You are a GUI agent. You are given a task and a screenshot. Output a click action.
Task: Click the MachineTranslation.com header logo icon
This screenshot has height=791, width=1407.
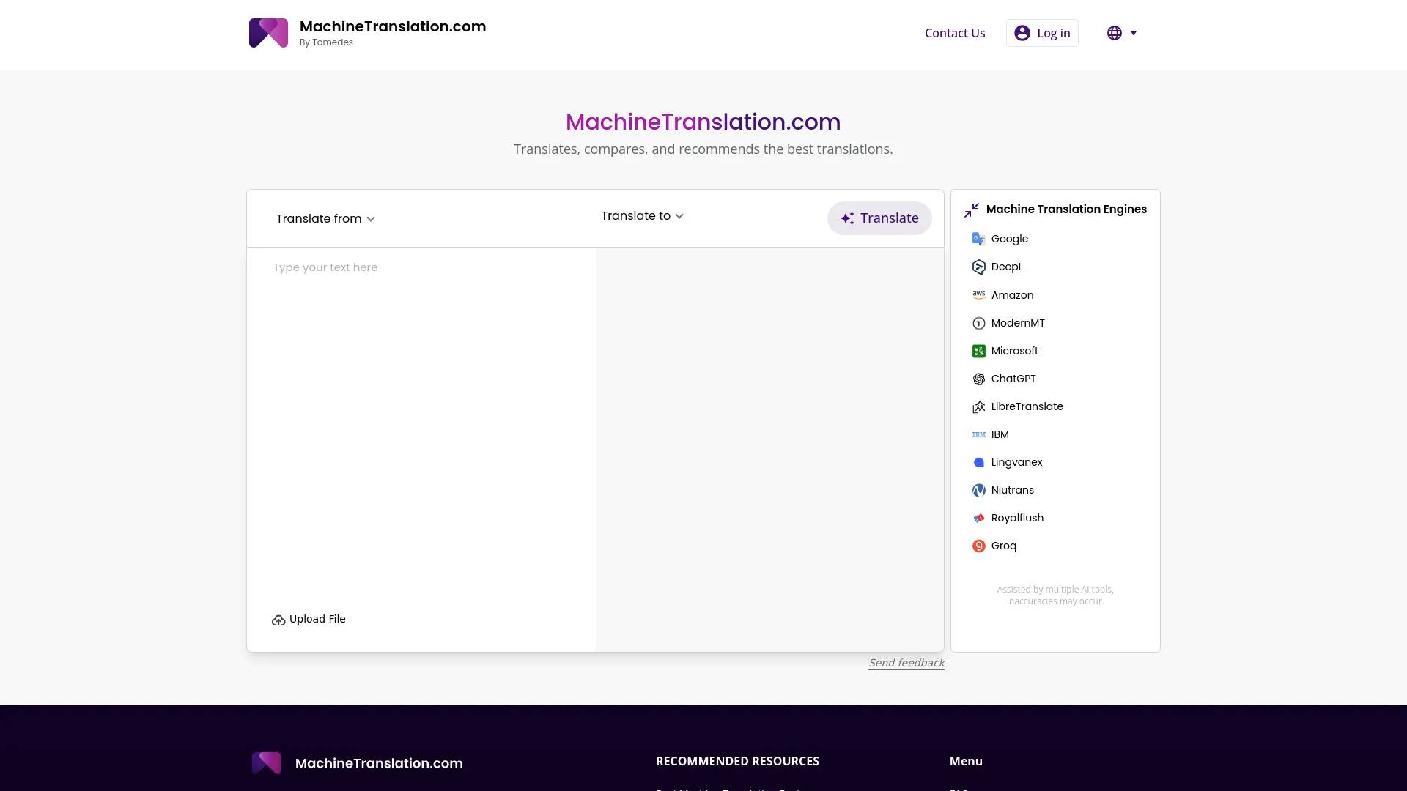[268, 33]
